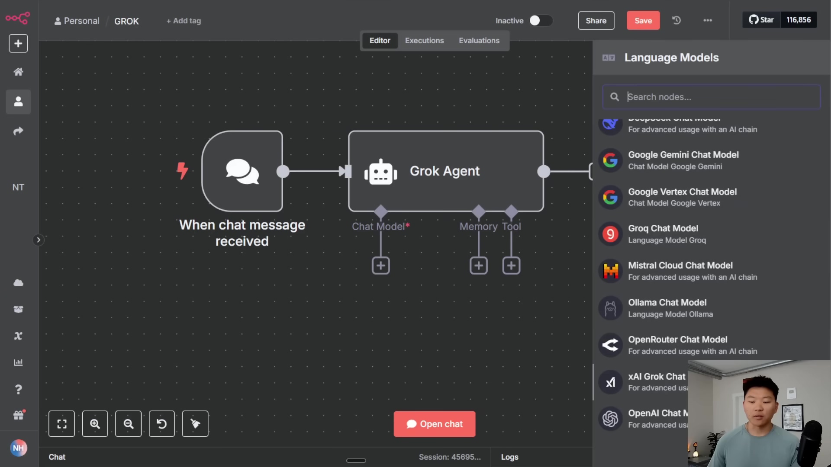This screenshot has width=831, height=467.
Task: Add a Chat Model with plus button
Action: tap(381, 265)
